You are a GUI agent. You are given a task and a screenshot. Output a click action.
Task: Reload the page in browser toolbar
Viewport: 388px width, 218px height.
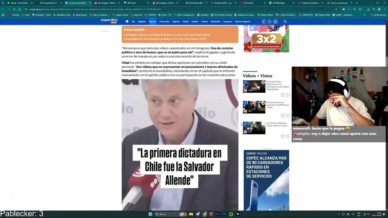(x=14, y=9)
